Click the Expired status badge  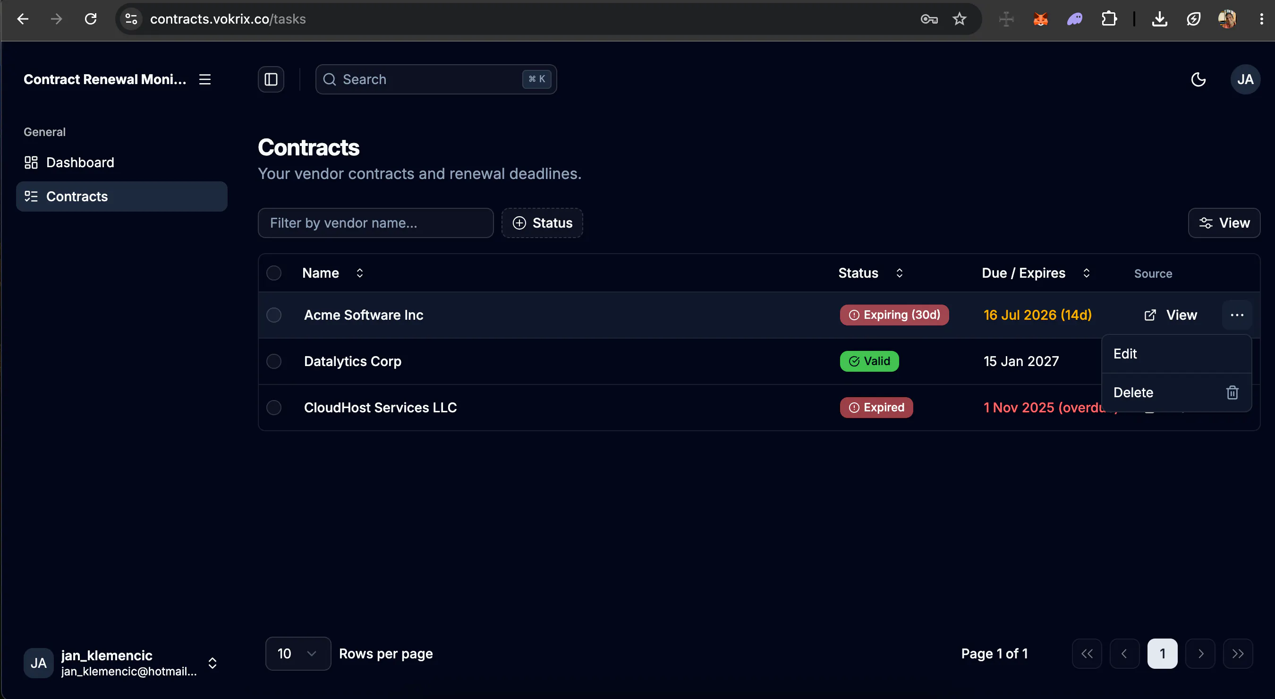[876, 408]
